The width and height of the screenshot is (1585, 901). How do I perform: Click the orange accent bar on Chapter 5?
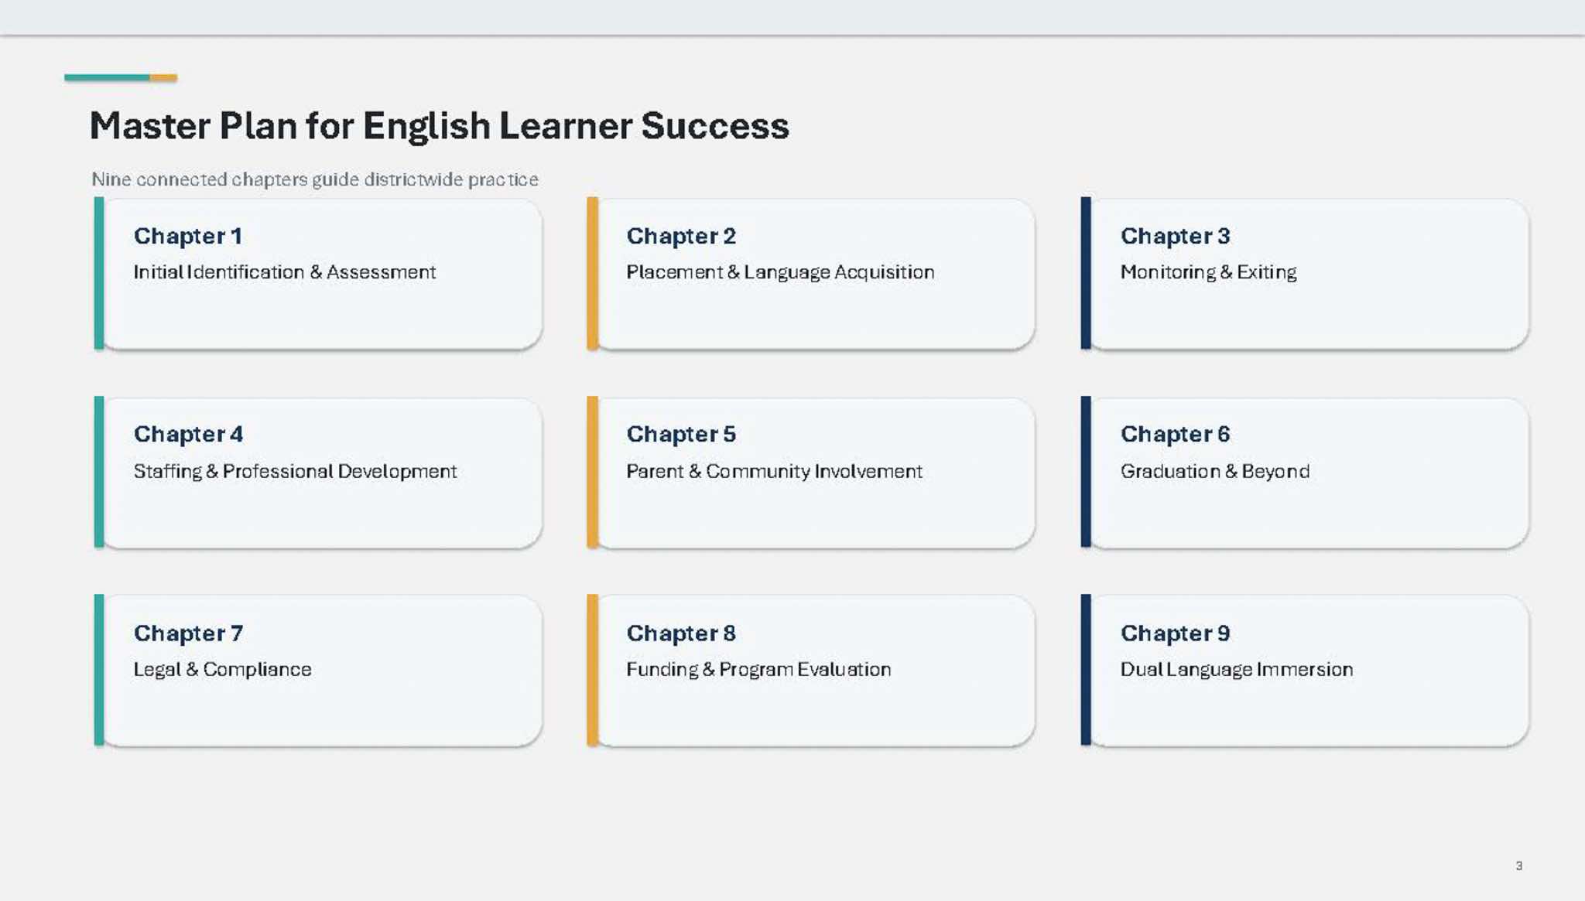click(x=592, y=472)
